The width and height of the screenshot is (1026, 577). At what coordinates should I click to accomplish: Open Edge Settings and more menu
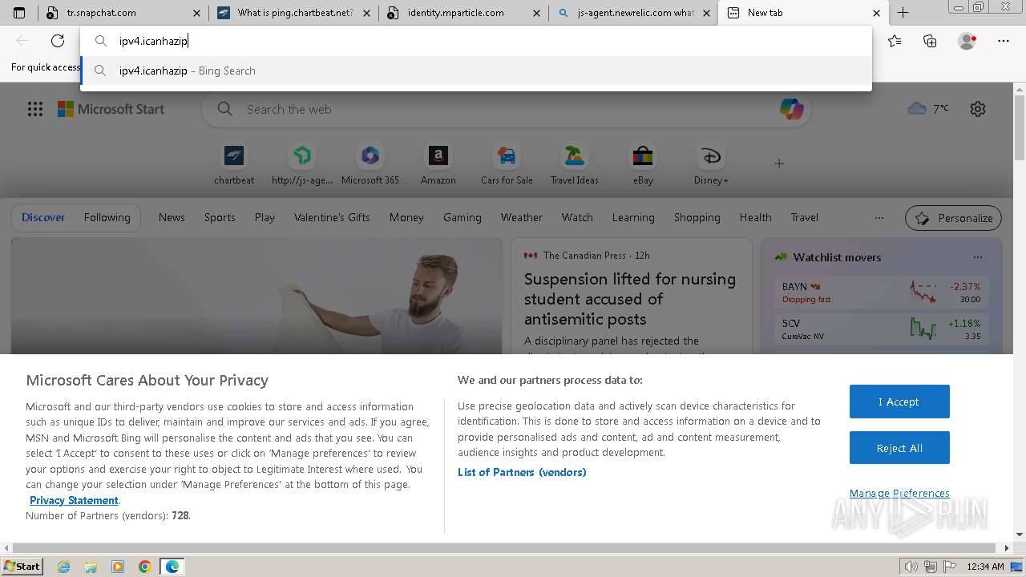coord(1004,41)
